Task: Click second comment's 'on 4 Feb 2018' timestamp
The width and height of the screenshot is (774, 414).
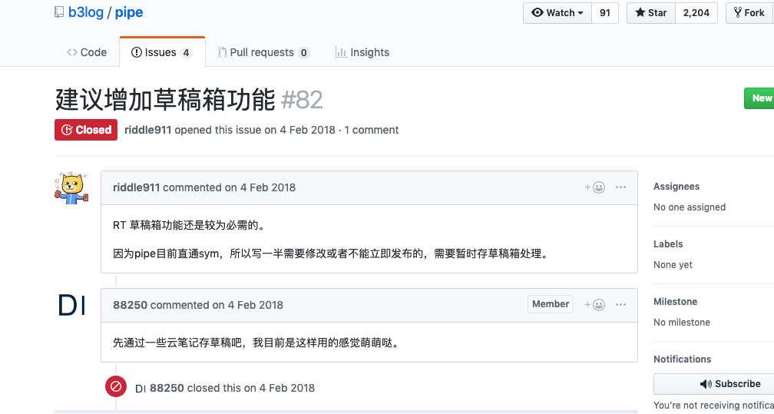Action: point(248,305)
